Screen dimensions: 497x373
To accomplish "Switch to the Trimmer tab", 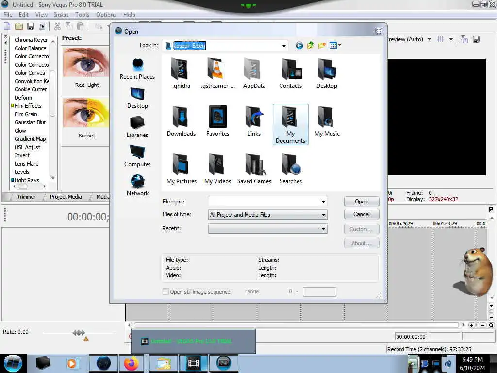I will [x=26, y=197].
